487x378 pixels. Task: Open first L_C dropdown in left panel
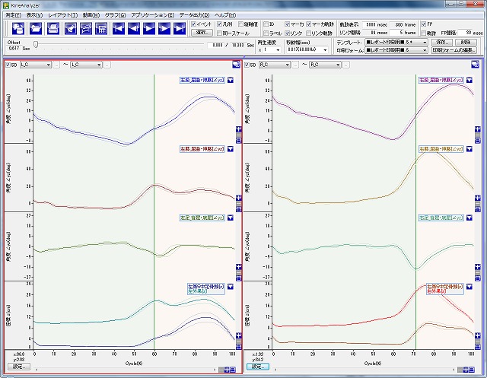click(x=36, y=65)
